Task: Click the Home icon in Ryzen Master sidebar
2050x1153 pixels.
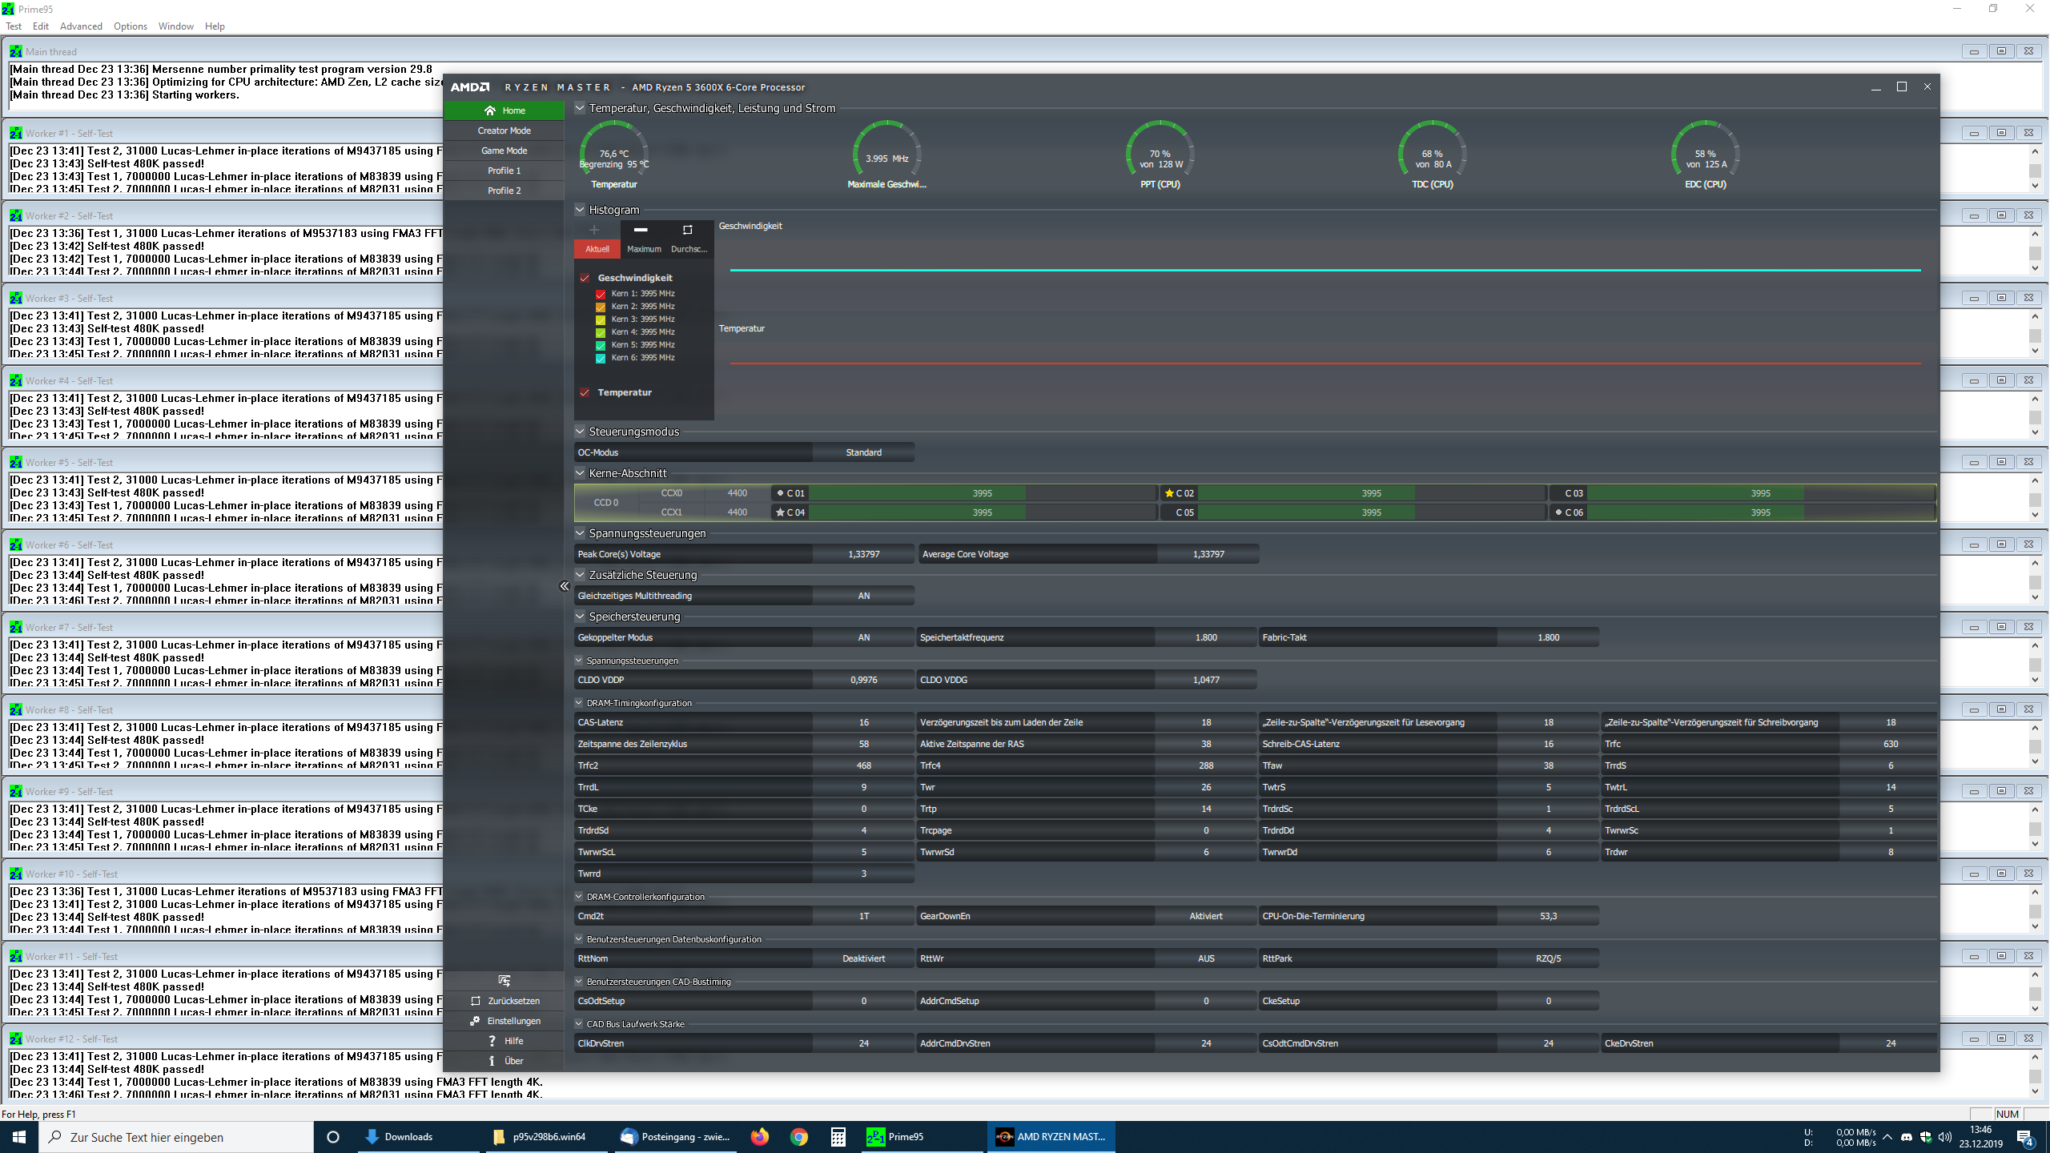Action: click(490, 110)
